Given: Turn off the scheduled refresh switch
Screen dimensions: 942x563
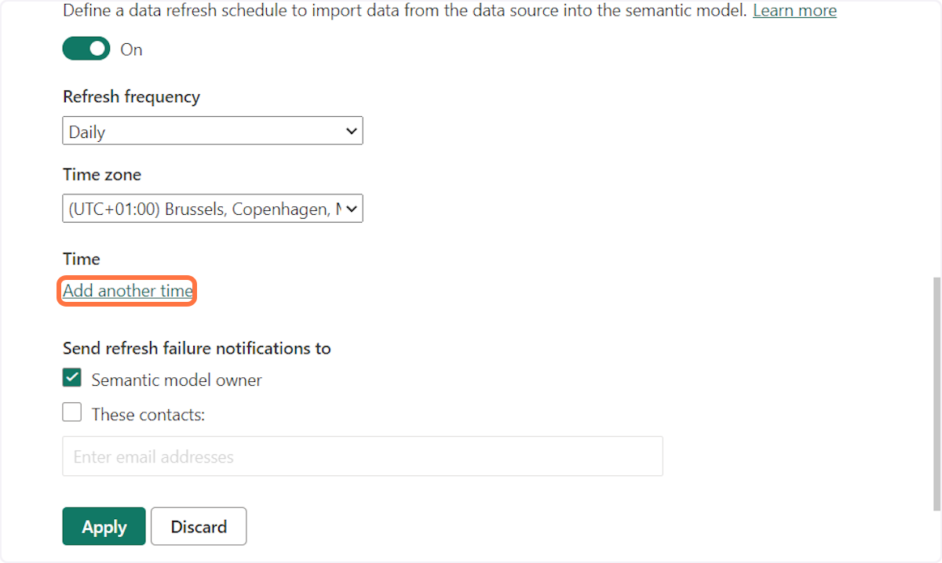Looking at the screenshot, I should click(86, 49).
